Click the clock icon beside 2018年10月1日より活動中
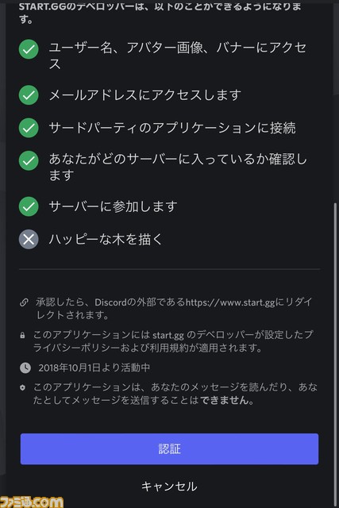This screenshot has width=339, height=508. (25, 368)
